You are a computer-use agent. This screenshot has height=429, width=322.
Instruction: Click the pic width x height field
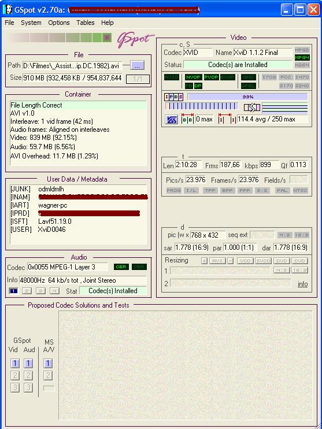[208, 235]
